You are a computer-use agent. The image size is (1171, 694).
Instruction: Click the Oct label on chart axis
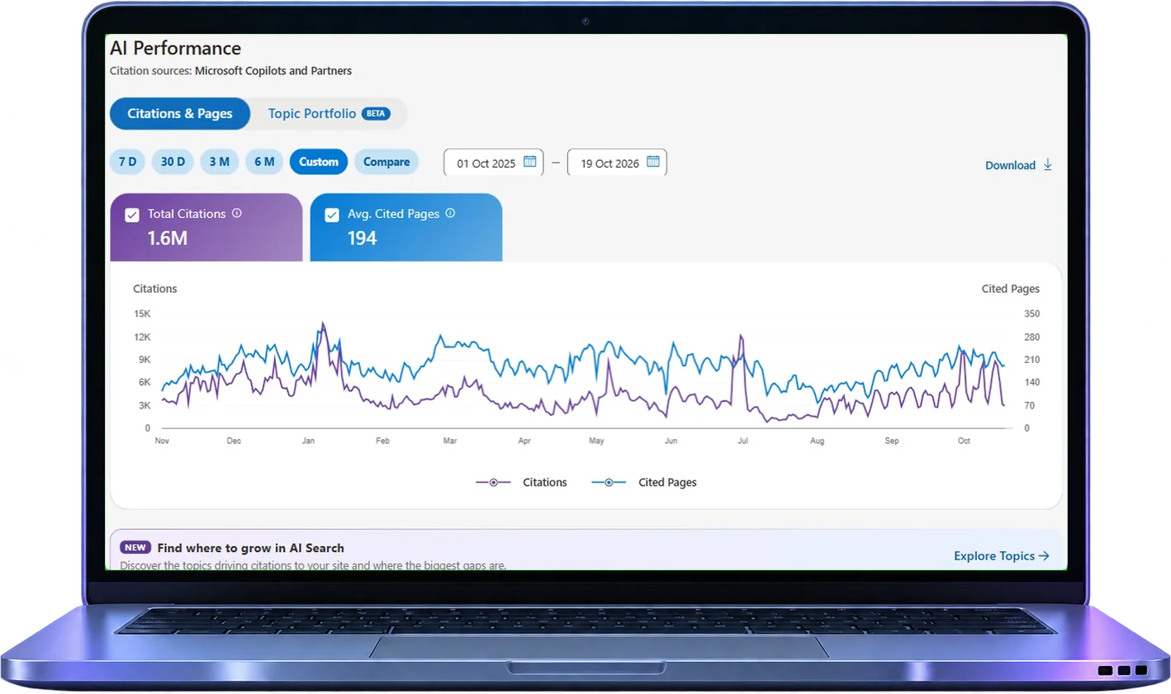pos(964,441)
